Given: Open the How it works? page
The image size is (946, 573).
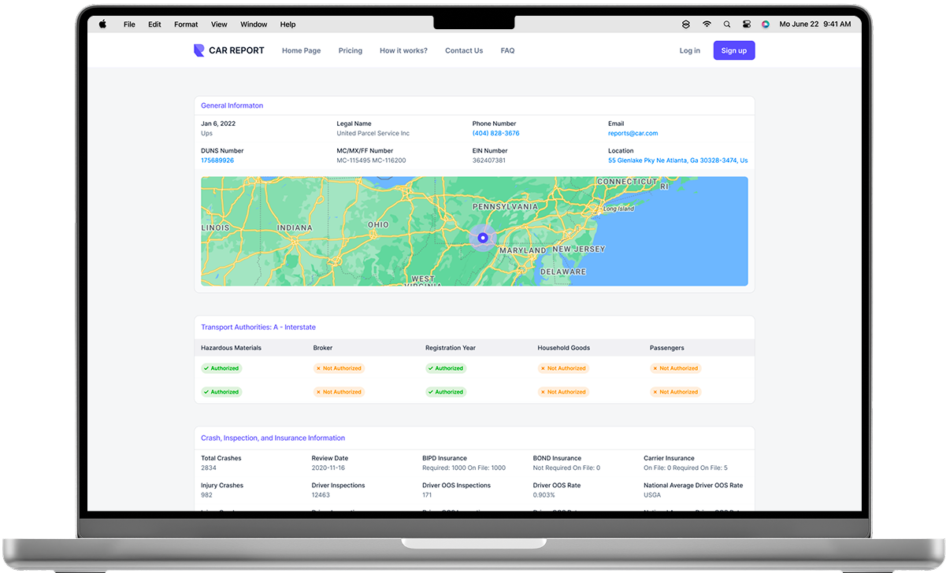Looking at the screenshot, I should pyautogui.click(x=403, y=50).
